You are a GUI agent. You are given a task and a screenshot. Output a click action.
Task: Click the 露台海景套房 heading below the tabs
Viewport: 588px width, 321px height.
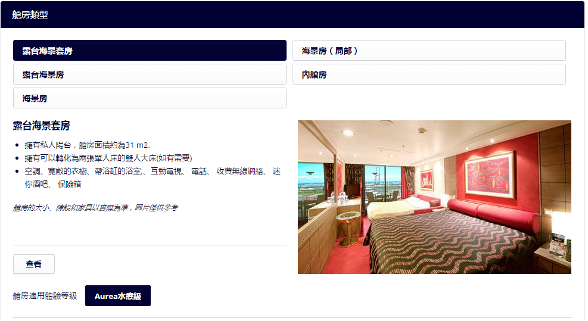[41, 126]
